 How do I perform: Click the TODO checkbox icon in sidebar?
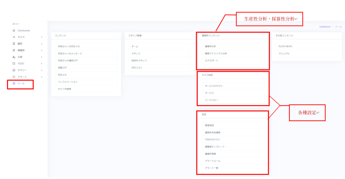click(13, 64)
